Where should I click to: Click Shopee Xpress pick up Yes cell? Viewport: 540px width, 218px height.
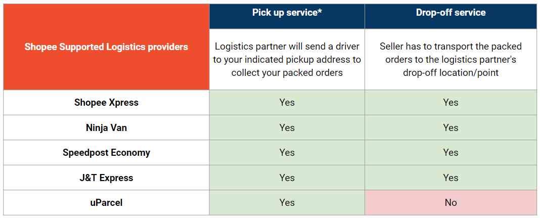pyautogui.click(x=287, y=103)
